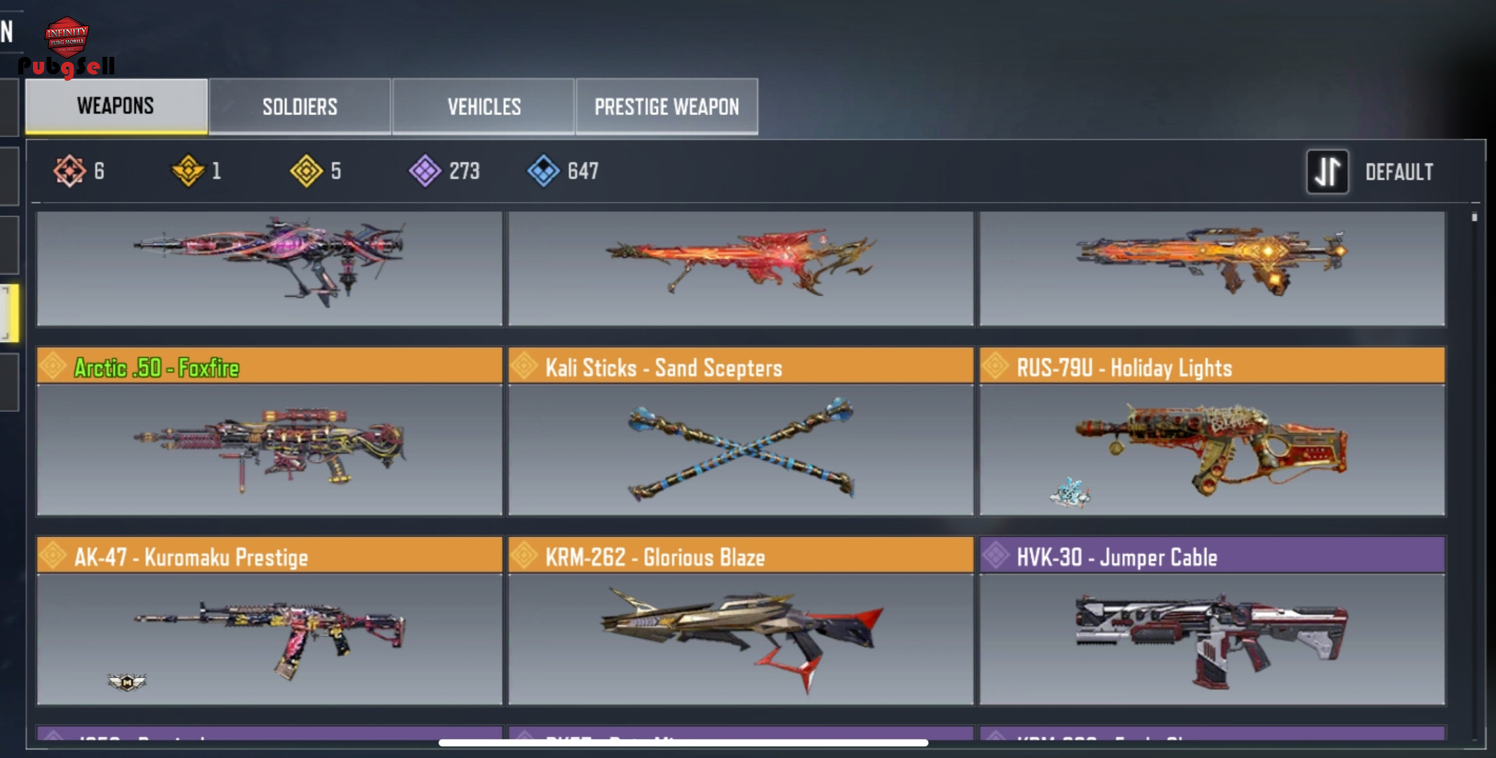Choose the KRM-262 - Glorious Blaze skin
Screen dimensions: 1496x758
[x=741, y=621]
